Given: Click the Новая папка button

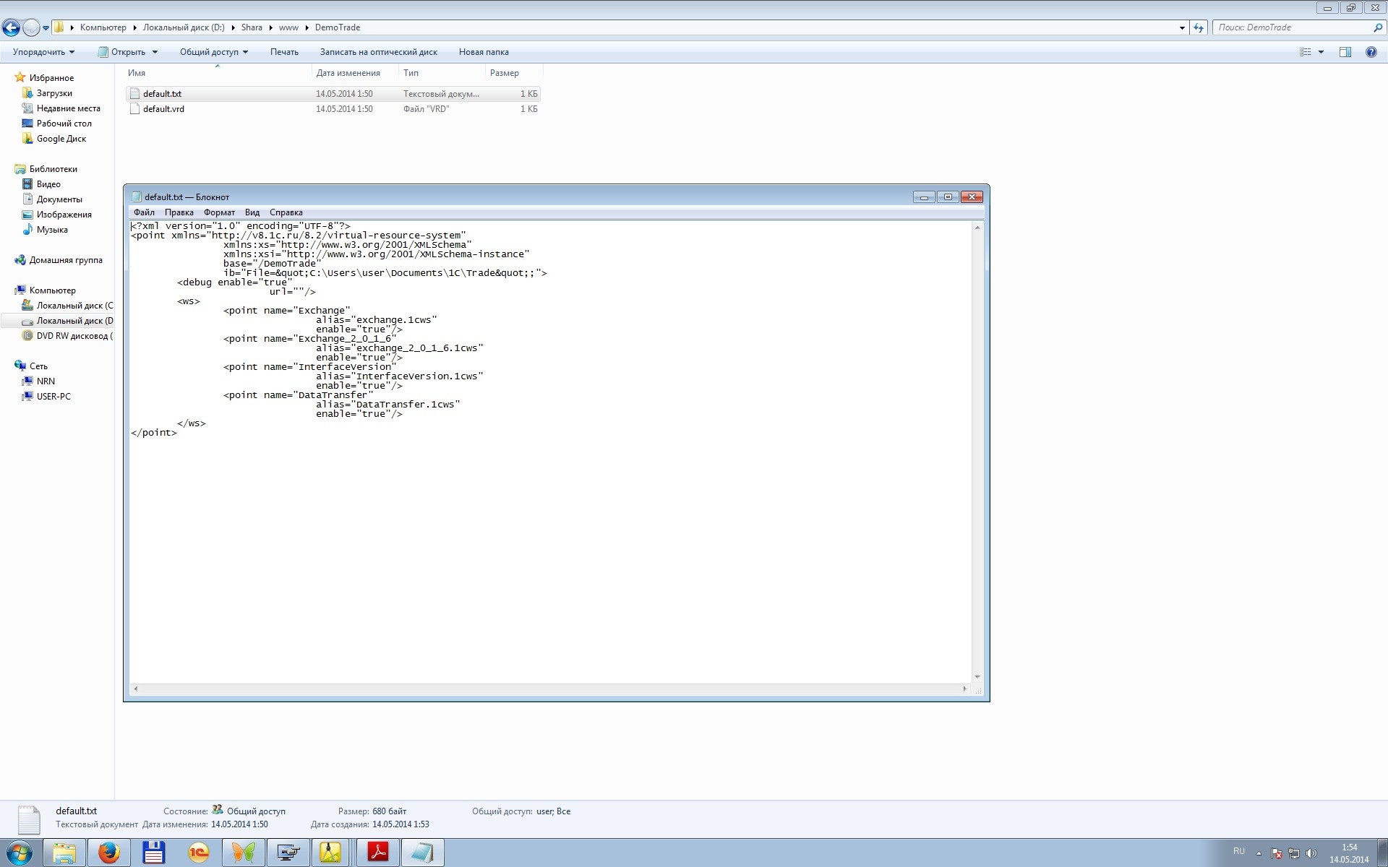Looking at the screenshot, I should click(484, 52).
